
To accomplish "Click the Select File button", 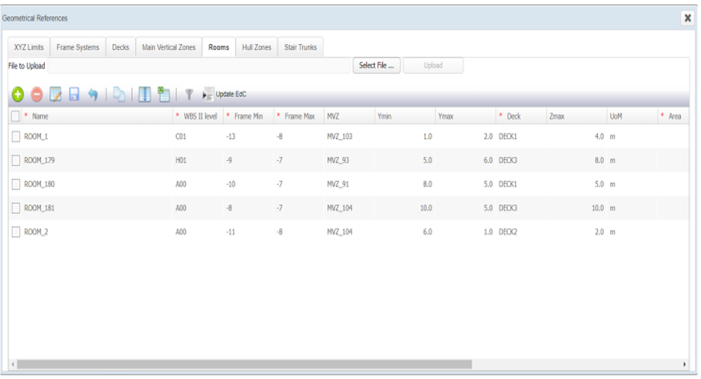I will point(376,66).
